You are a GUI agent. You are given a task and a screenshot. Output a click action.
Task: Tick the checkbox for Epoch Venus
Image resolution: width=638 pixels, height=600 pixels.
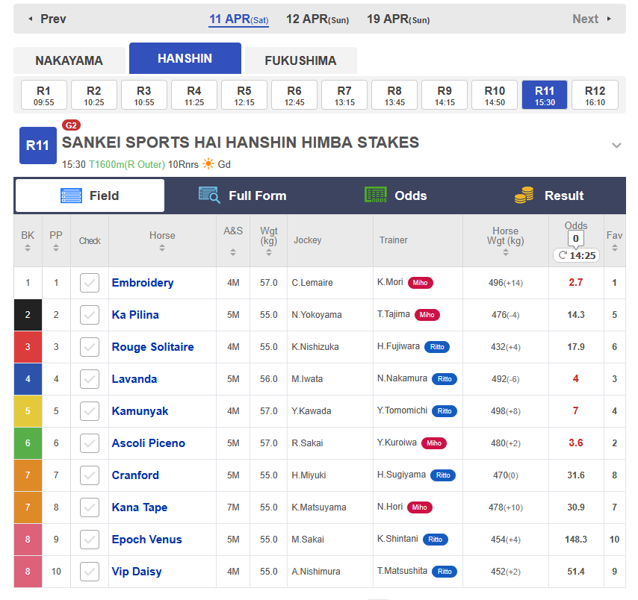pyautogui.click(x=90, y=540)
